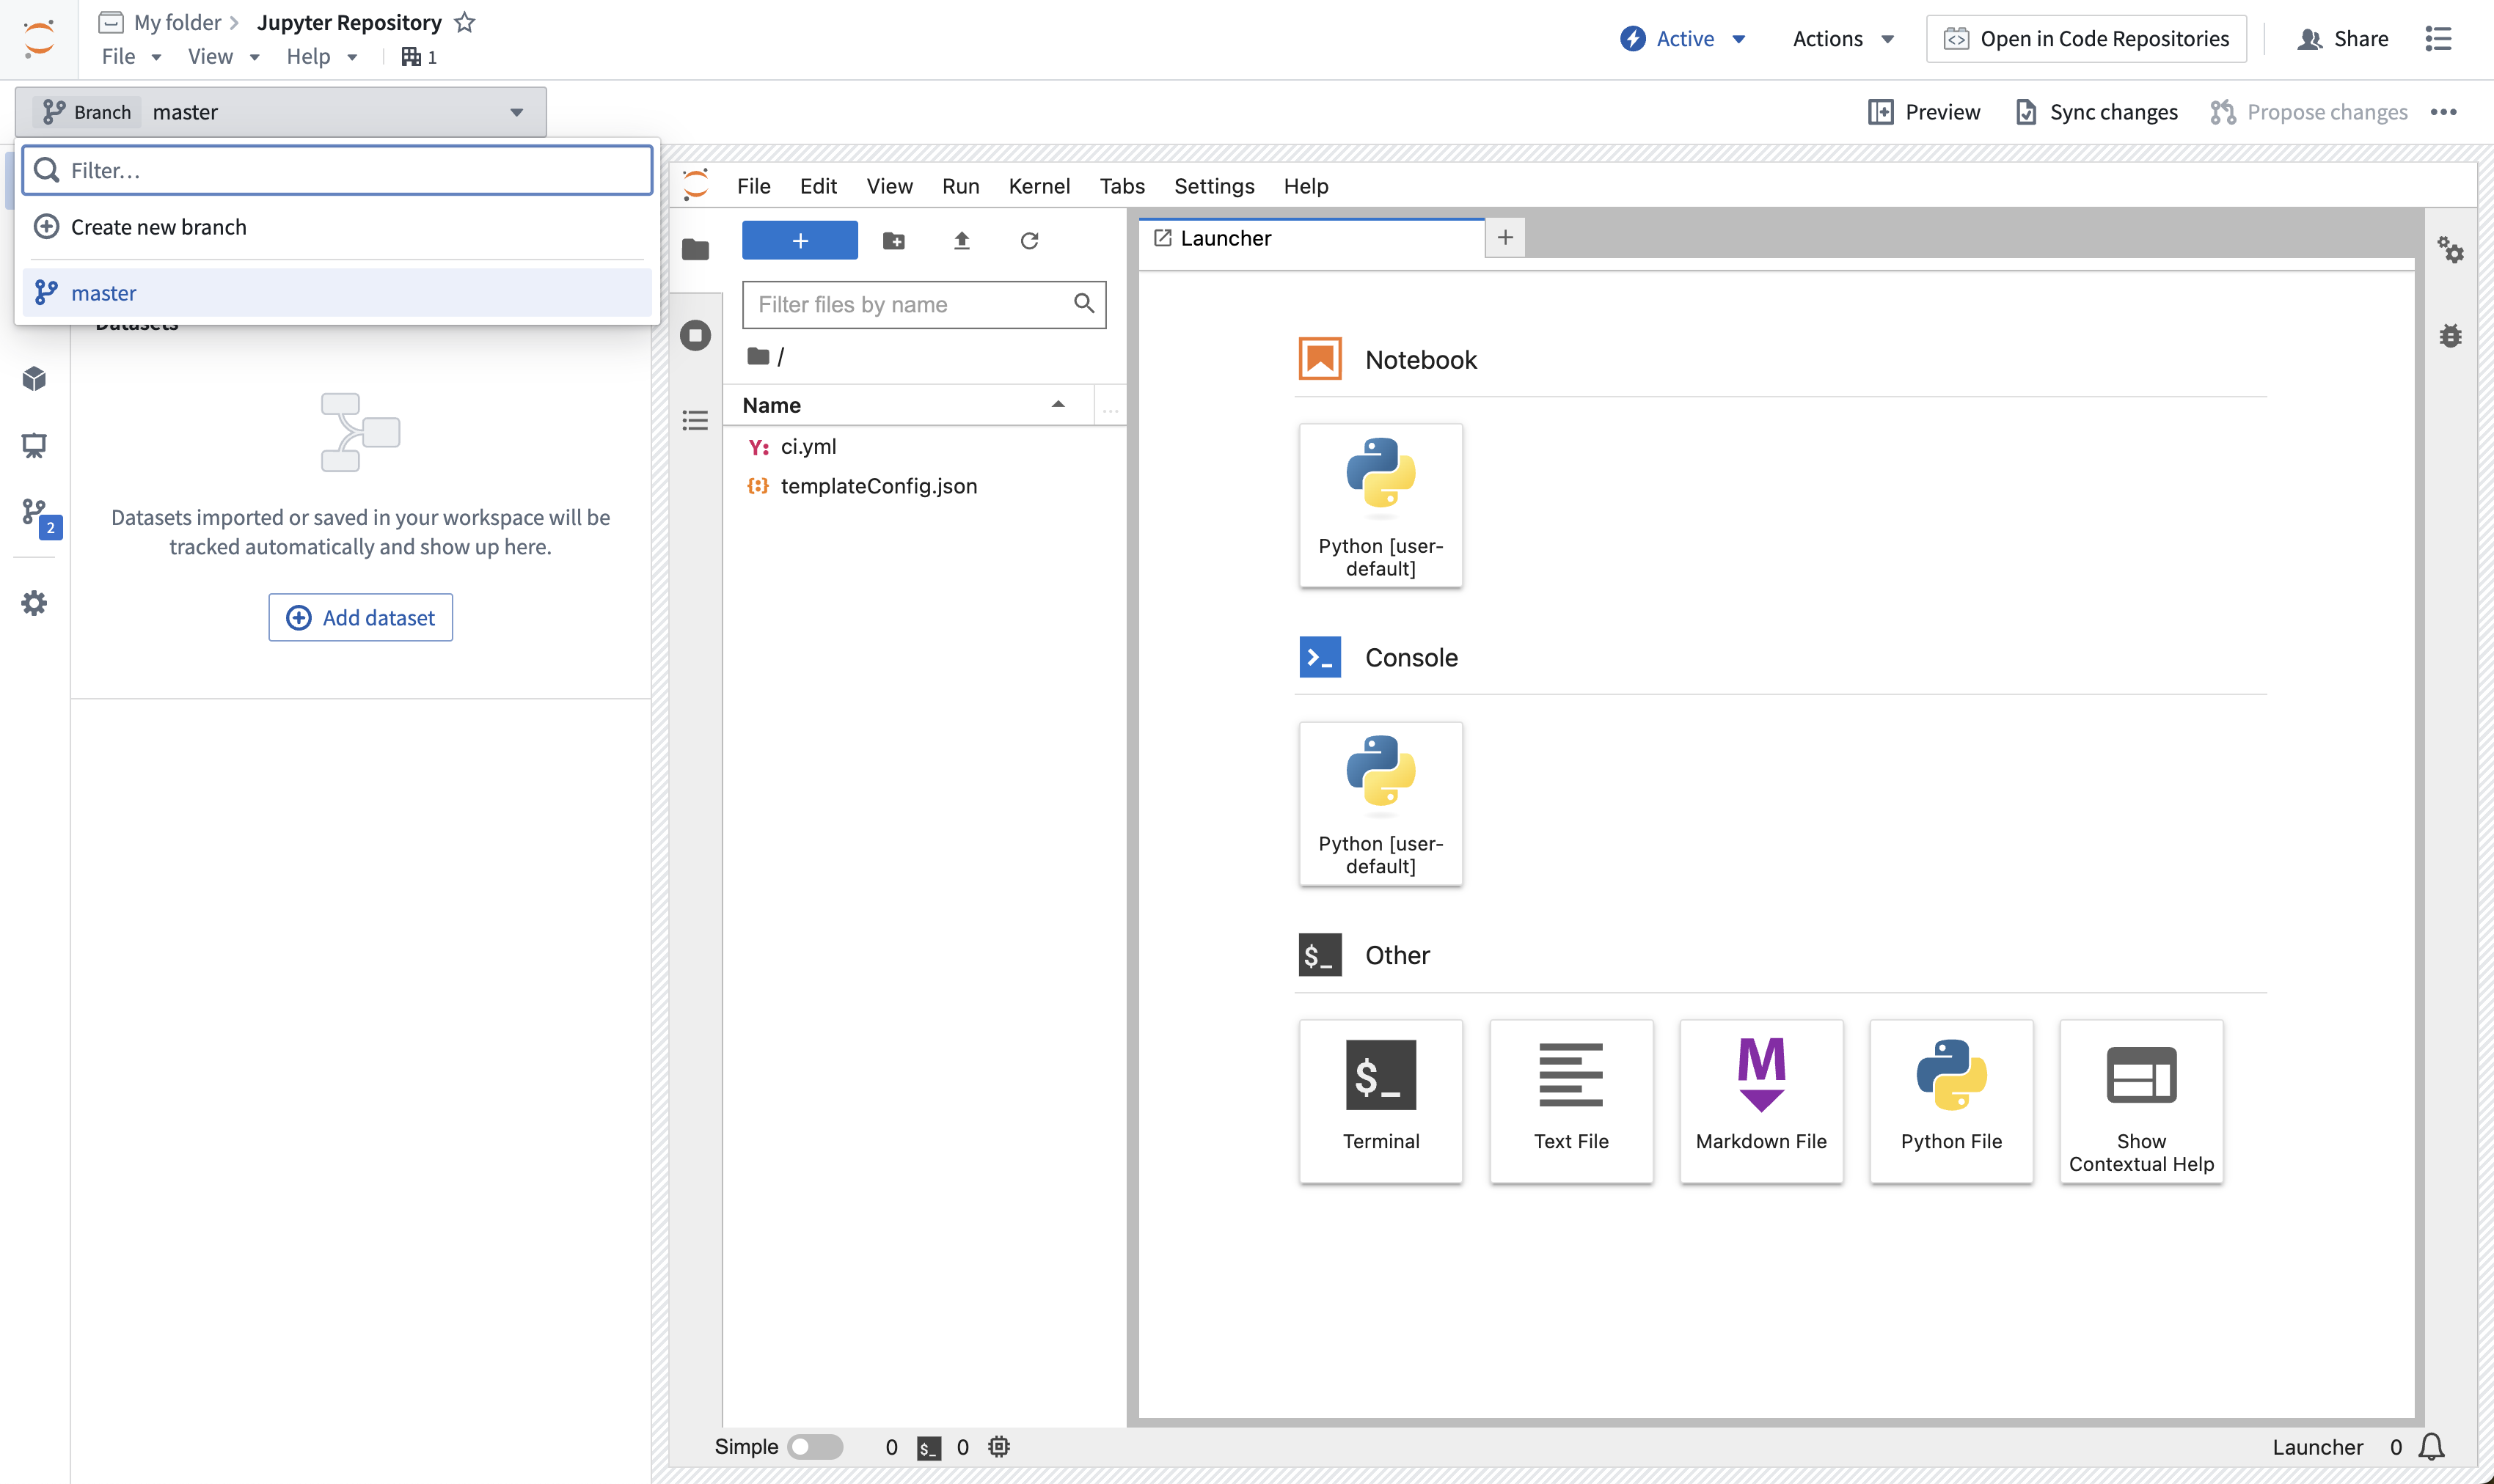Viewport: 2494px width, 1484px height.
Task: Click the Share button
Action: pos(2343,39)
